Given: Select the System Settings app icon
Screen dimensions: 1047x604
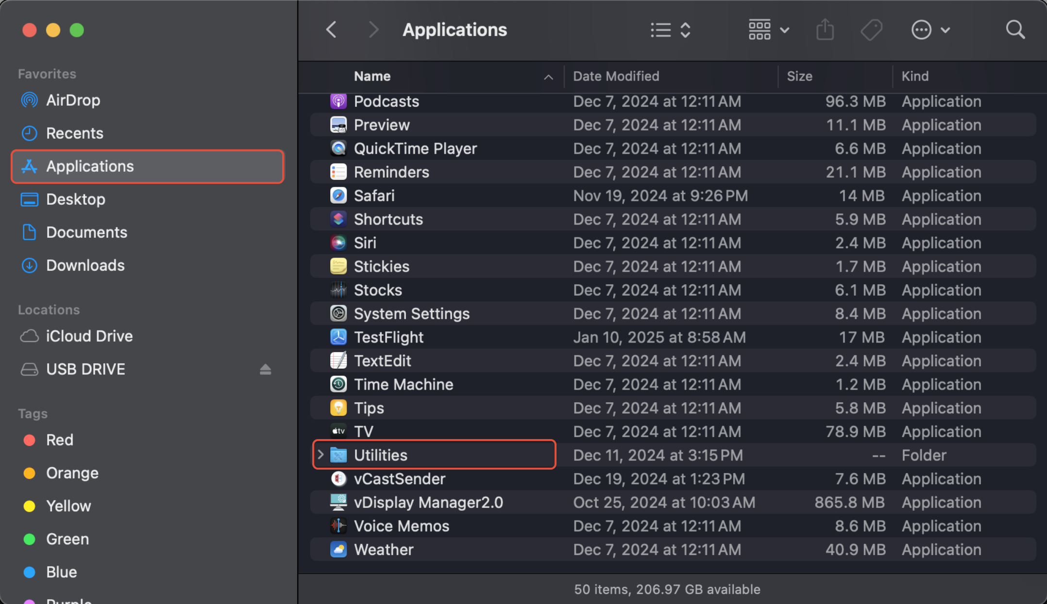Looking at the screenshot, I should 338,313.
